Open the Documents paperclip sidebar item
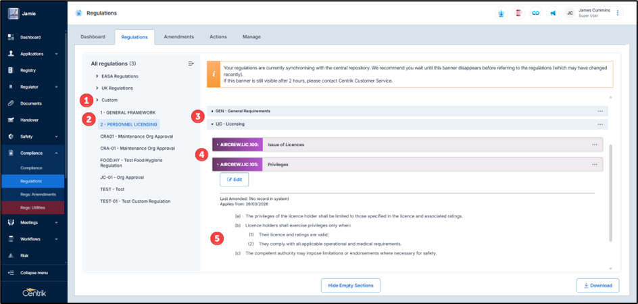This screenshot has width=638, height=304. click(31, 103)
